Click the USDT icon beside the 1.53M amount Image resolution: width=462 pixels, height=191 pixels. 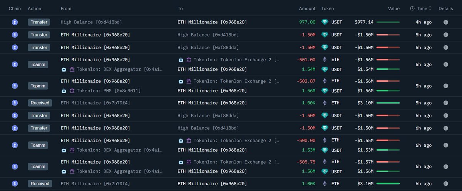click(x=325, y=150)
